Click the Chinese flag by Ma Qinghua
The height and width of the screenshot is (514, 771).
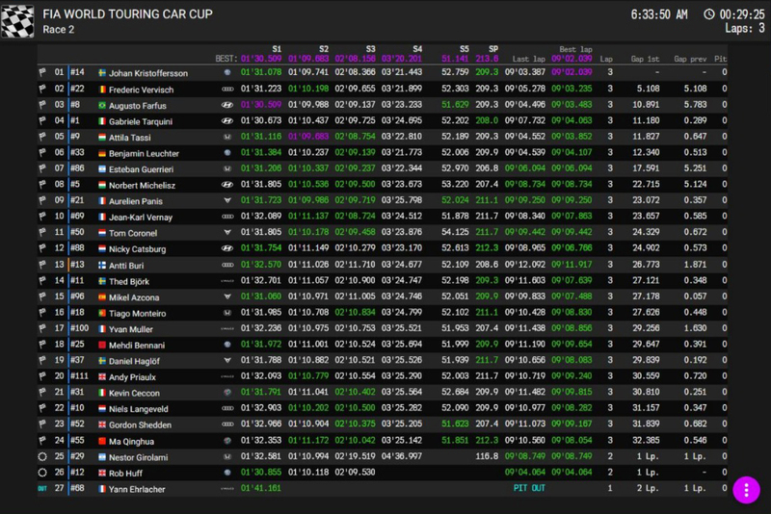(x=102, y=441)
